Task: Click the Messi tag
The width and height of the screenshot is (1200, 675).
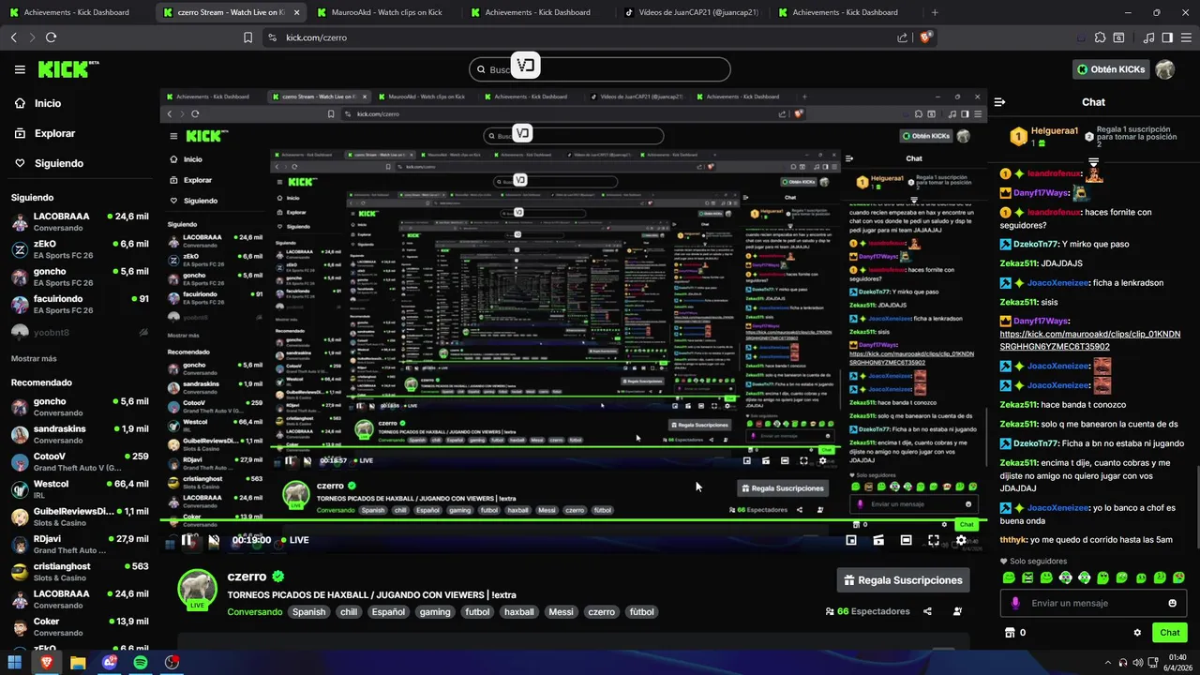Action: (x=561, y=612)
